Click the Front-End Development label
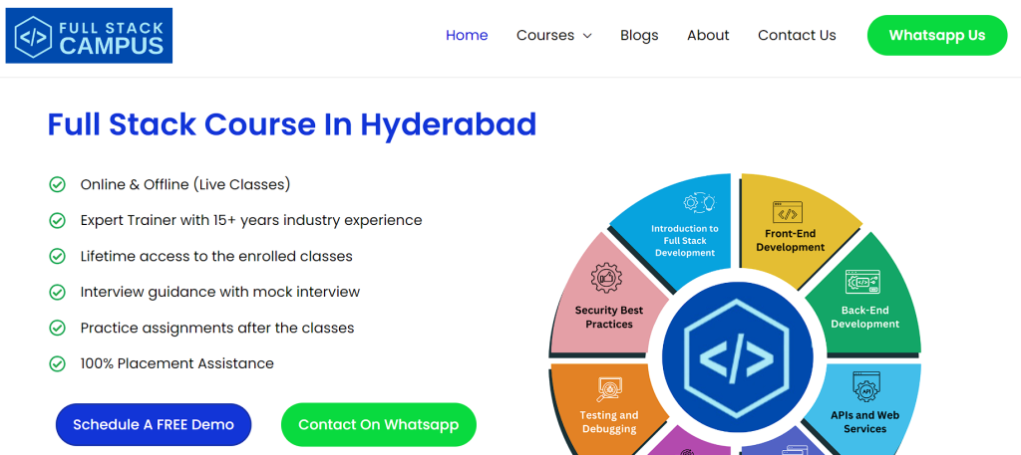Viewport: 1021px width, 455px height. [791, 241]
